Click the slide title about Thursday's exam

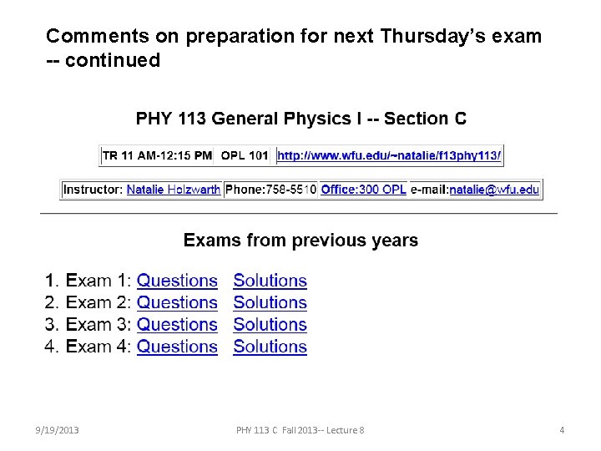tap(294, 48)
